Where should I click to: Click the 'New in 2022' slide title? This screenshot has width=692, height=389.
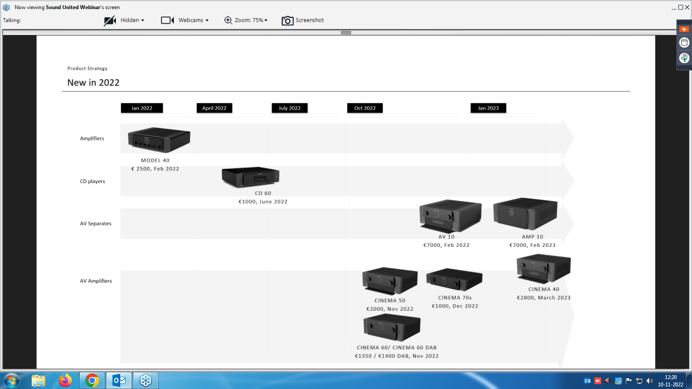[x=93, y=83]
